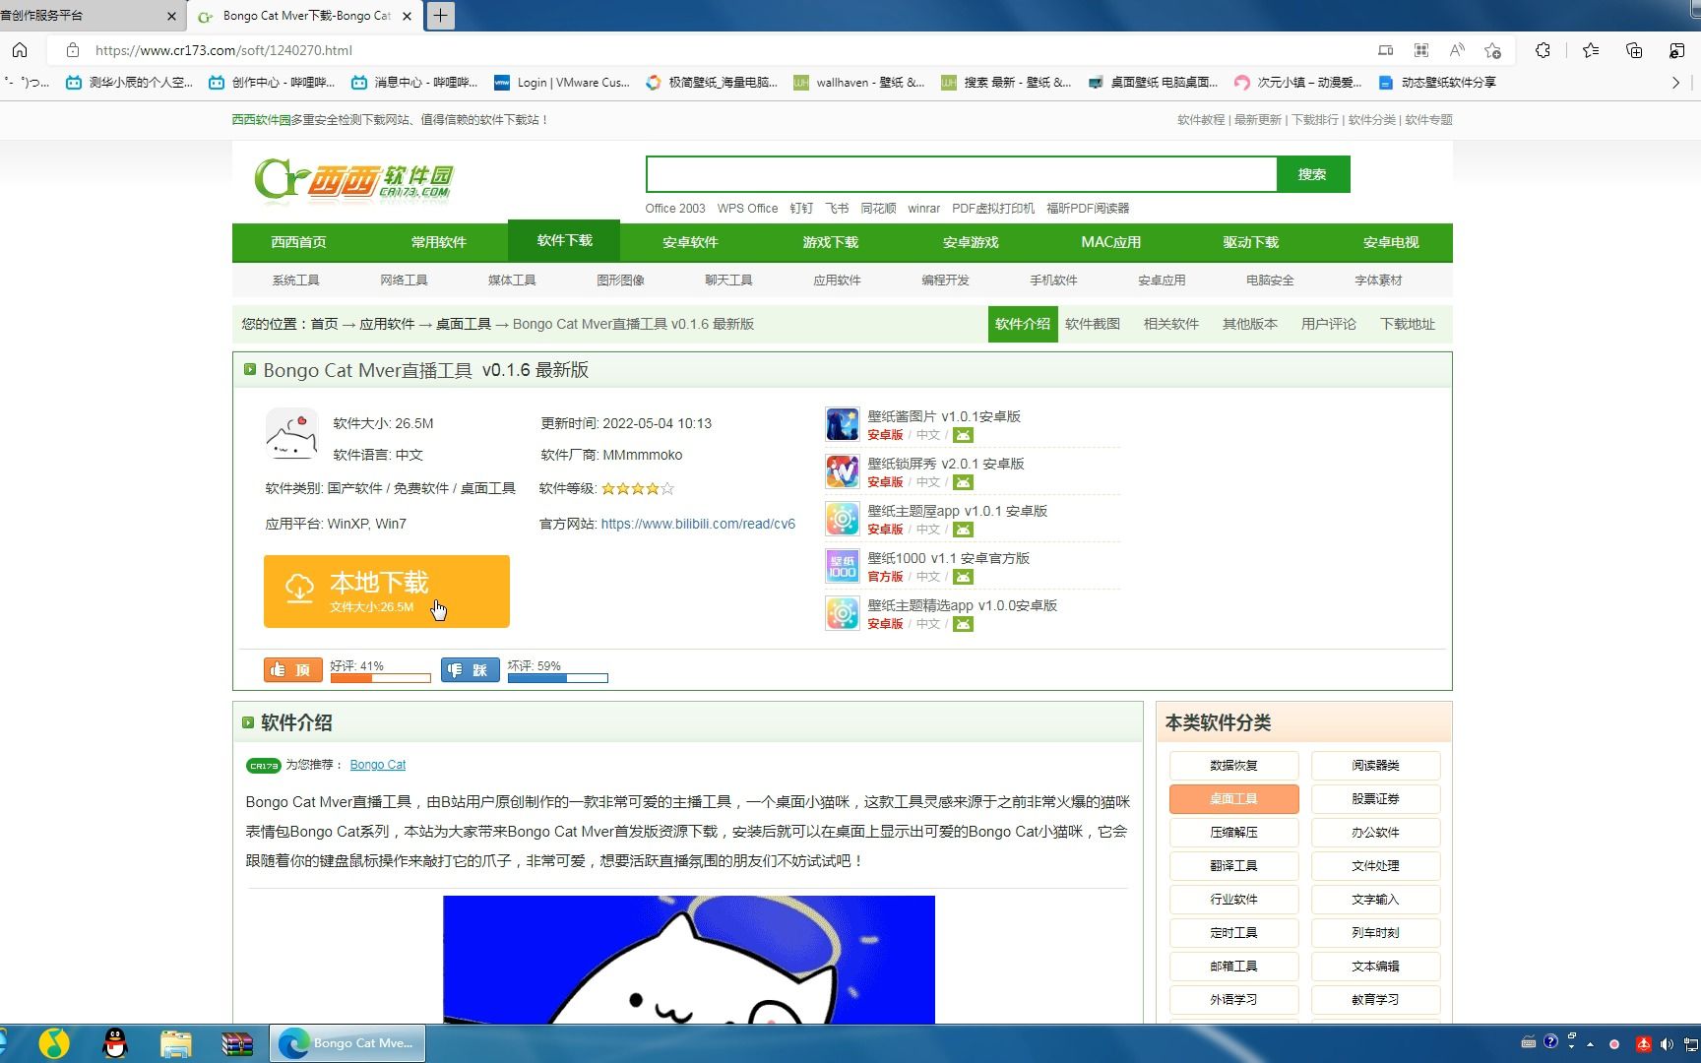Click the 顶 praise icon
Image resolution: width=1701 pixels, height=1063 pixels.
291,669
